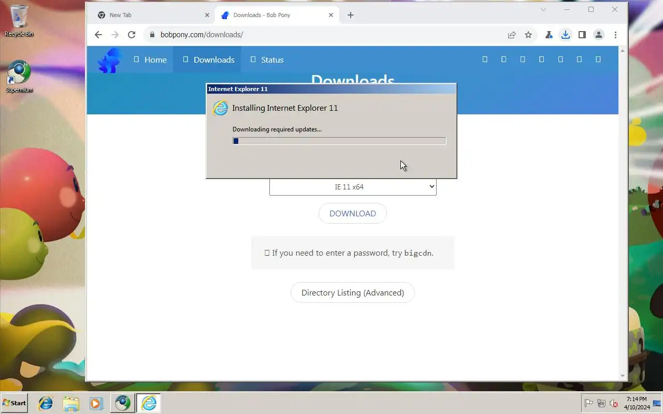Open the profile avatar icon
This screenshot has width=663, height=414.
click(x=599, y=35)
